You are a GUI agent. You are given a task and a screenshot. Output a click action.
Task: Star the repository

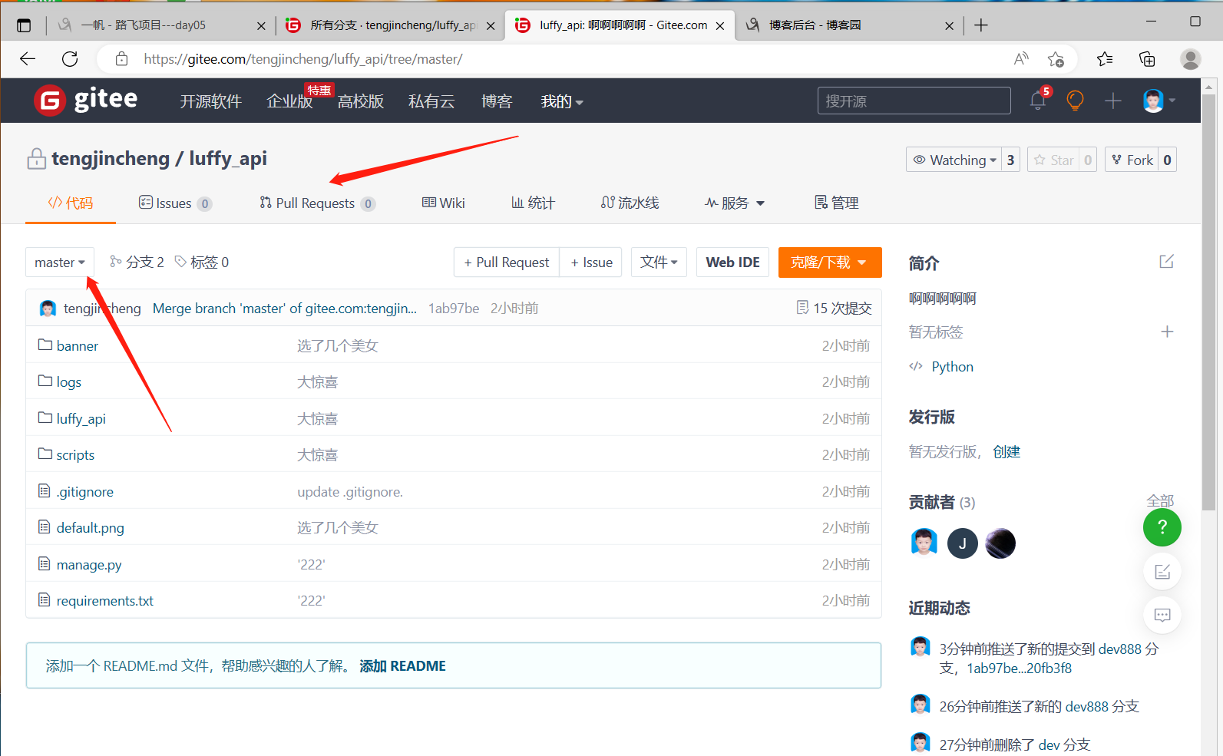tap(1053, 160)
